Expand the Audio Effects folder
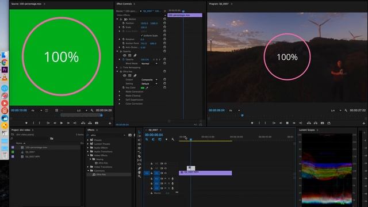Image resolution: width=368 pixels, height=207 pixels. 88,148
